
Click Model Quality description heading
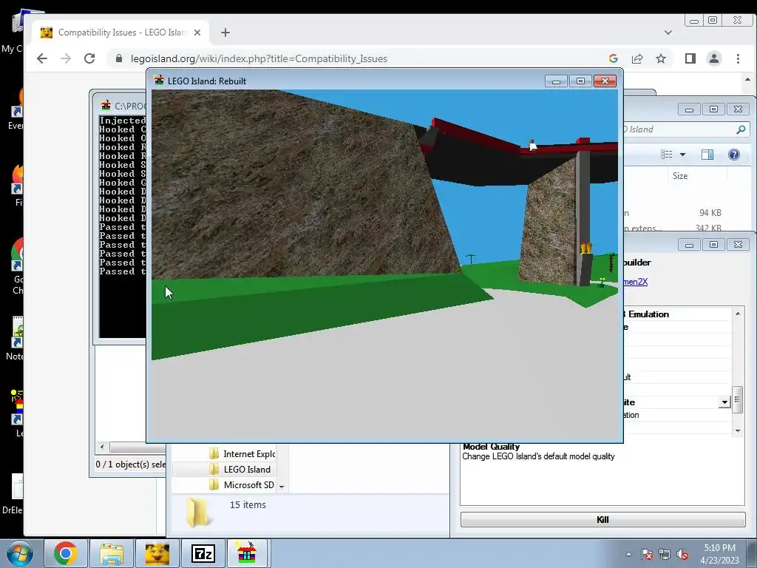(x=491, y=447)
